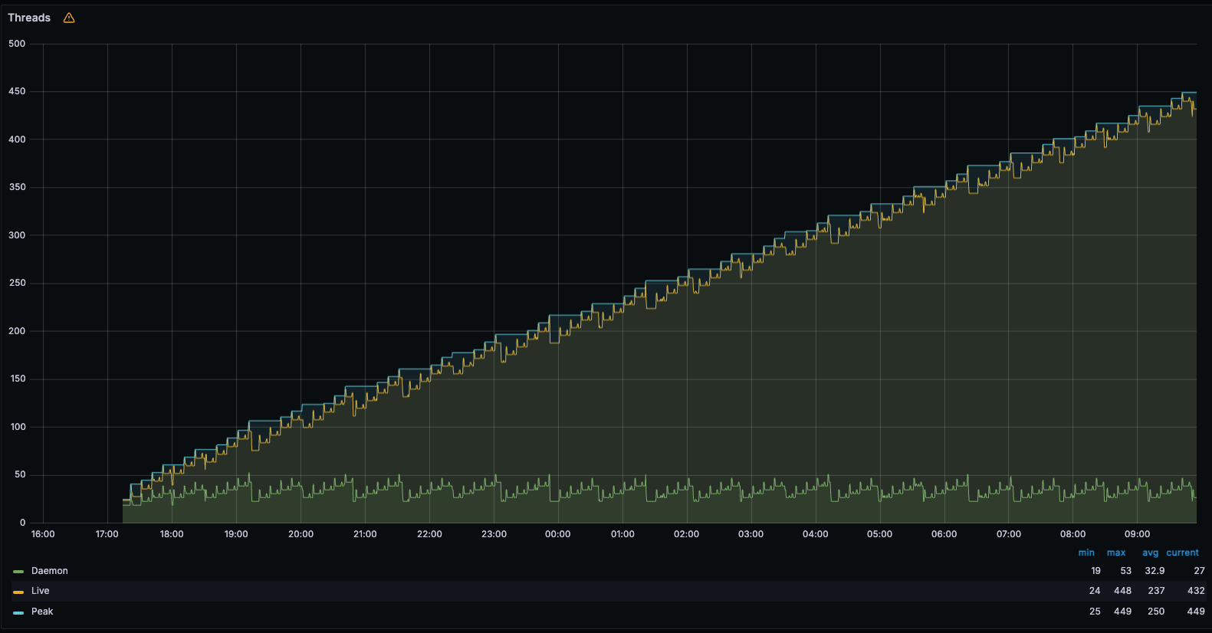Viewport: 1212px width, 633px height.
Task: Click the 00:00 time axis label
Action: (558, 534)
